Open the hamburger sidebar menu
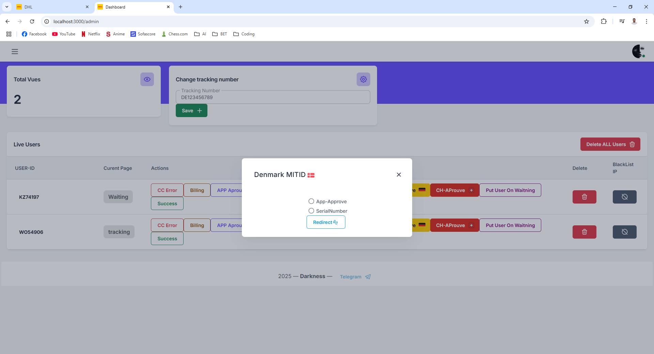 (15, 52)
